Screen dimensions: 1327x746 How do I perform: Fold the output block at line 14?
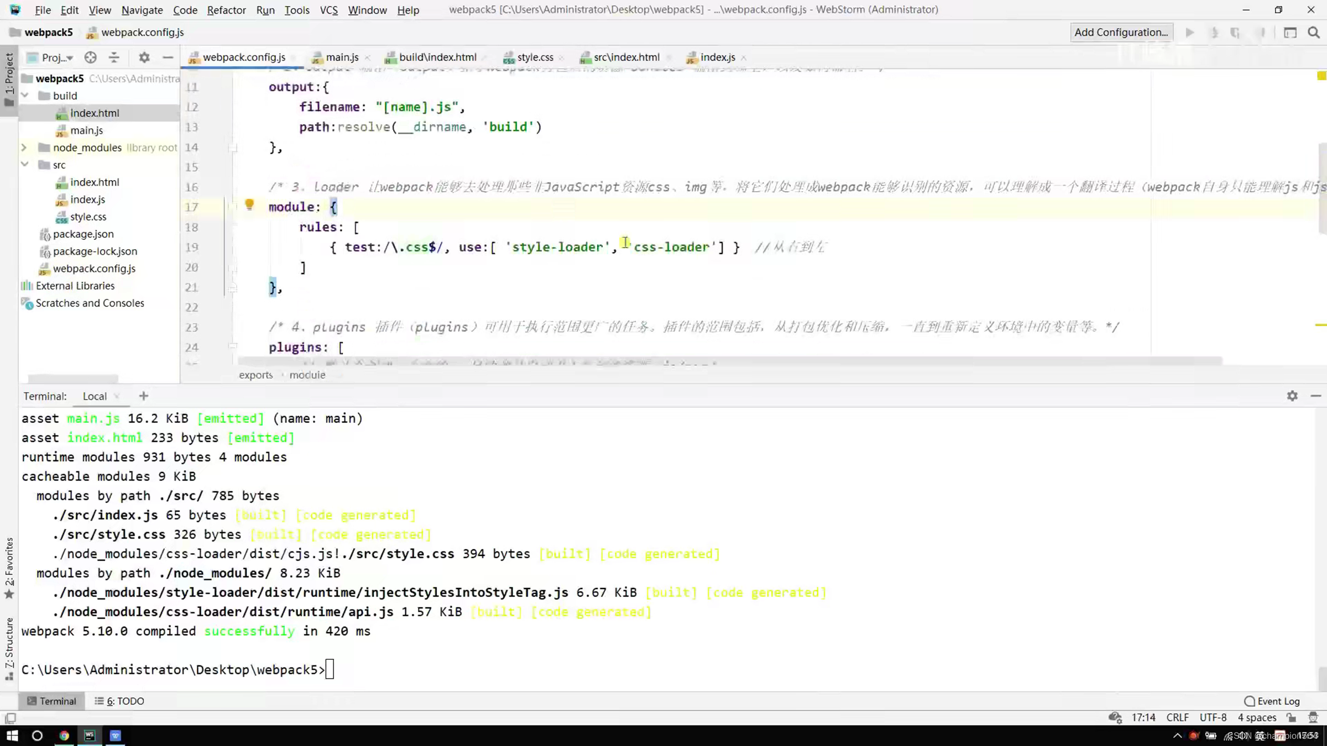(233, 148)
